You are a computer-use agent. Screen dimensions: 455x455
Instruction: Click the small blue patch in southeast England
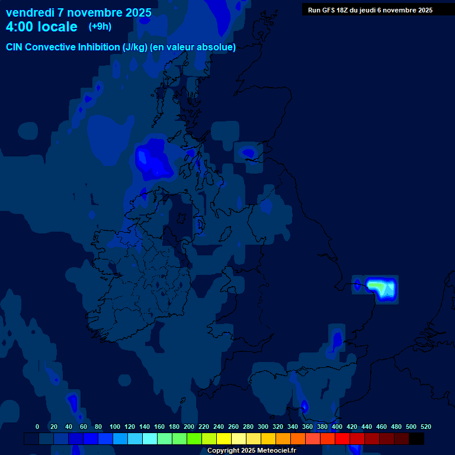[x=337, y=341]
